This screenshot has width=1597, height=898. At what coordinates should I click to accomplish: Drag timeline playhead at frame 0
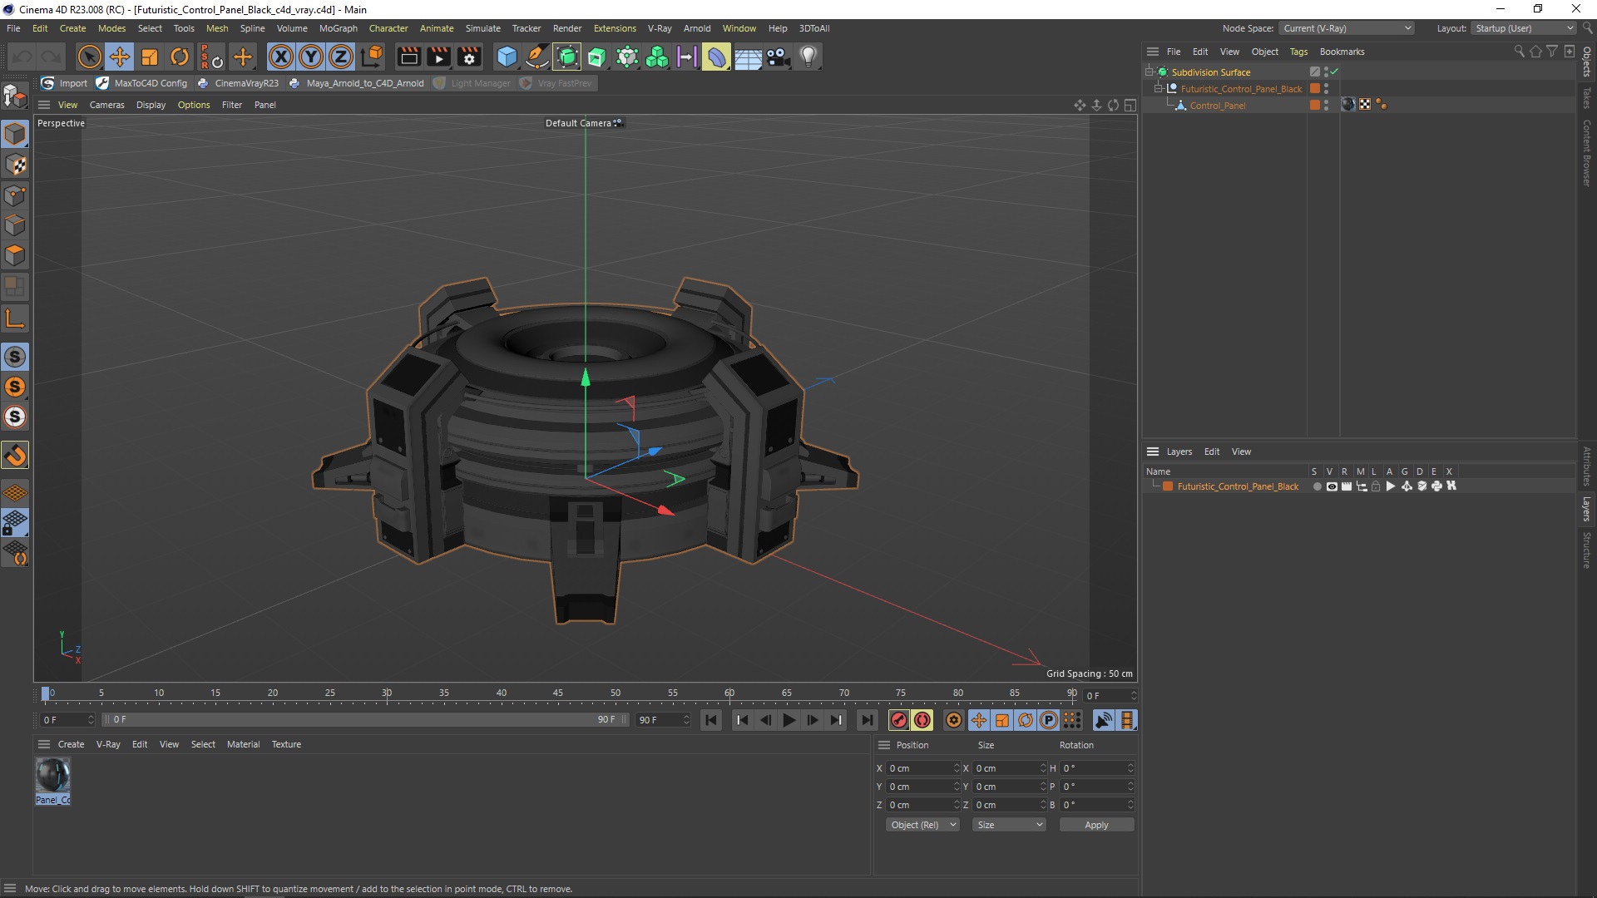tap(44, 692)
